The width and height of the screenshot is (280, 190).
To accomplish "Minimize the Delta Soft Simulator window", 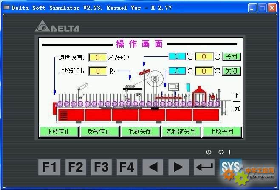I will pos(252,8).
